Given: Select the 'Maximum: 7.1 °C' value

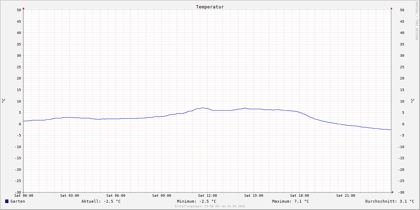Looking at the screenshot, I should (290, 201).
